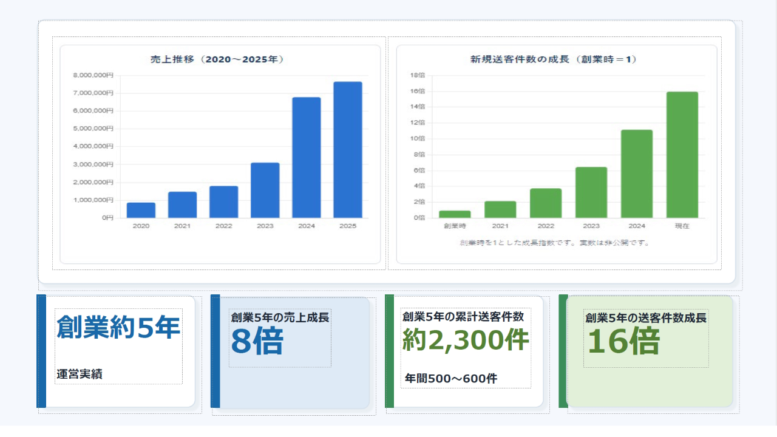Image resolution: width=777 pixels, height=437 pixels.
Task: Click the green 現在 bar
Action: pos(682,155)
